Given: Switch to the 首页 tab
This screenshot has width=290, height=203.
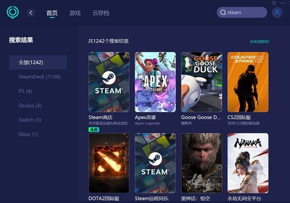Looking at the screenshot, I should click(x=52, y=13).
